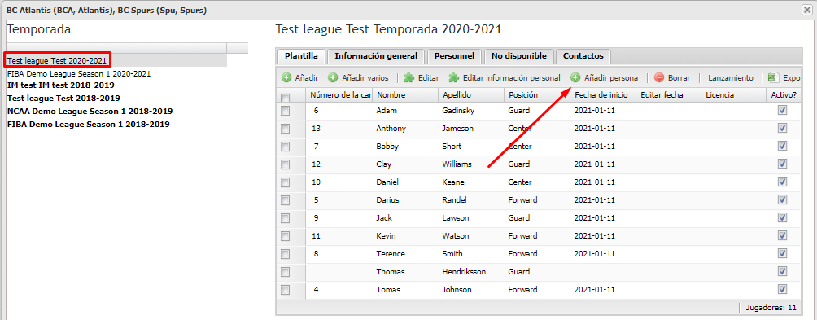Toggle the Activo checkbox for Thomas Hendriksson

pyautogui.click(x=782, y=271)
